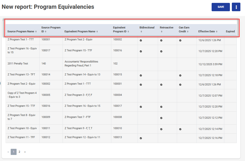
Task: Select the 2011 Penalty Test row
Action: 18,64
